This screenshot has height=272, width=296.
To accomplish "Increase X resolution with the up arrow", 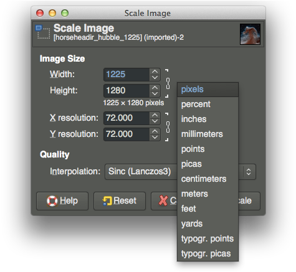I will pyautogui.click(x=155, y=115).
